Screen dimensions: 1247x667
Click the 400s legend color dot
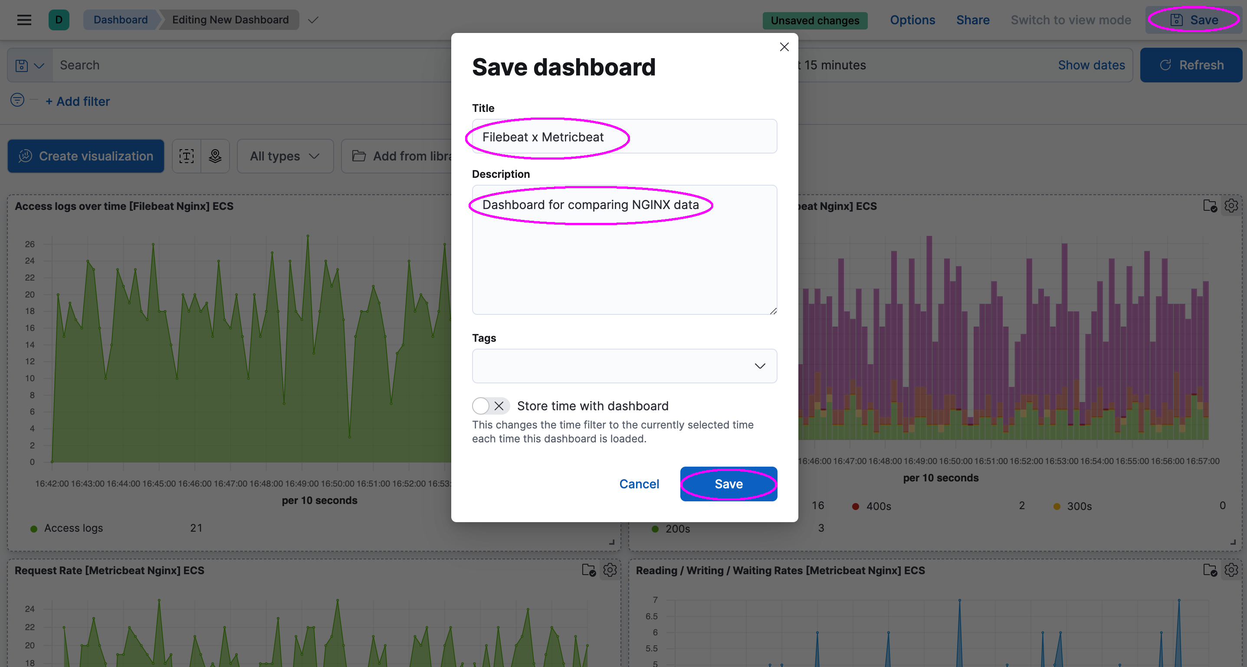pyautogui.click(x=855, y=507)
